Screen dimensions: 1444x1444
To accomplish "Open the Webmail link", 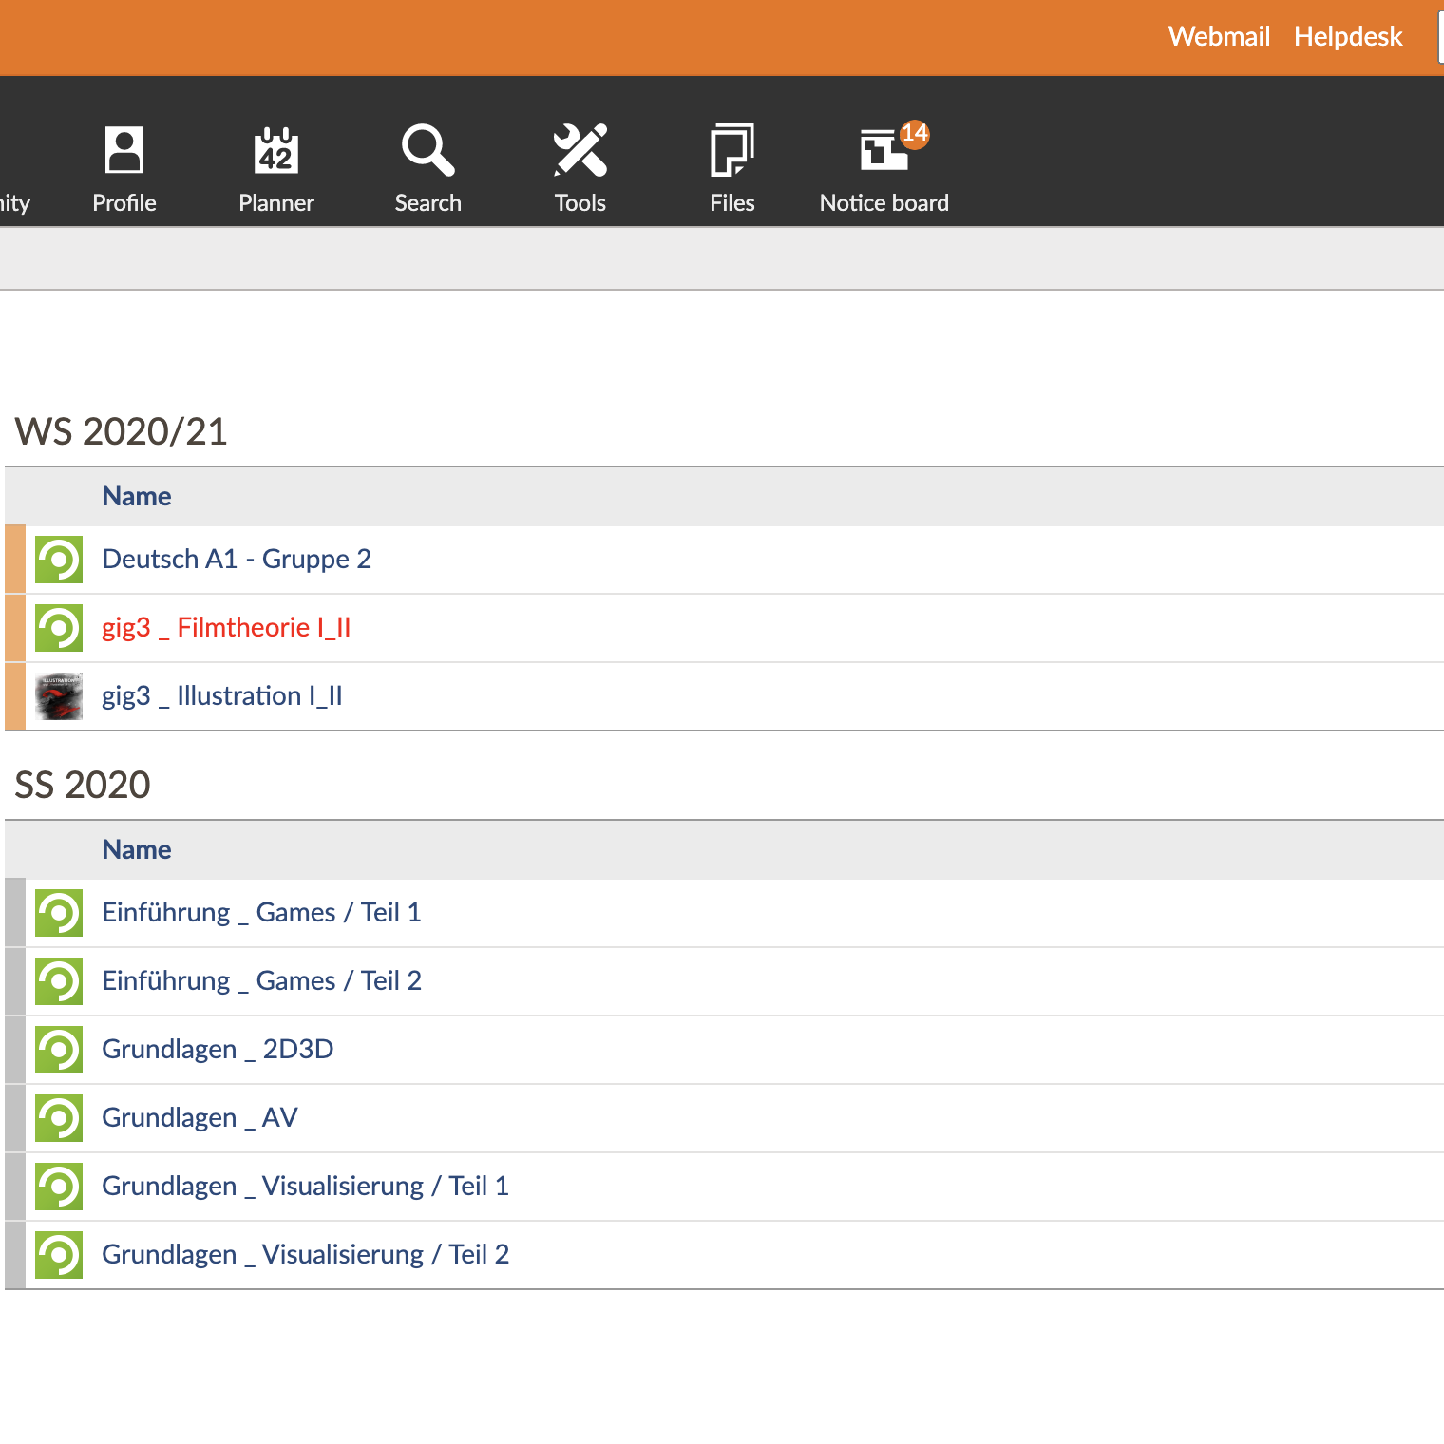I will point(1219,36).
